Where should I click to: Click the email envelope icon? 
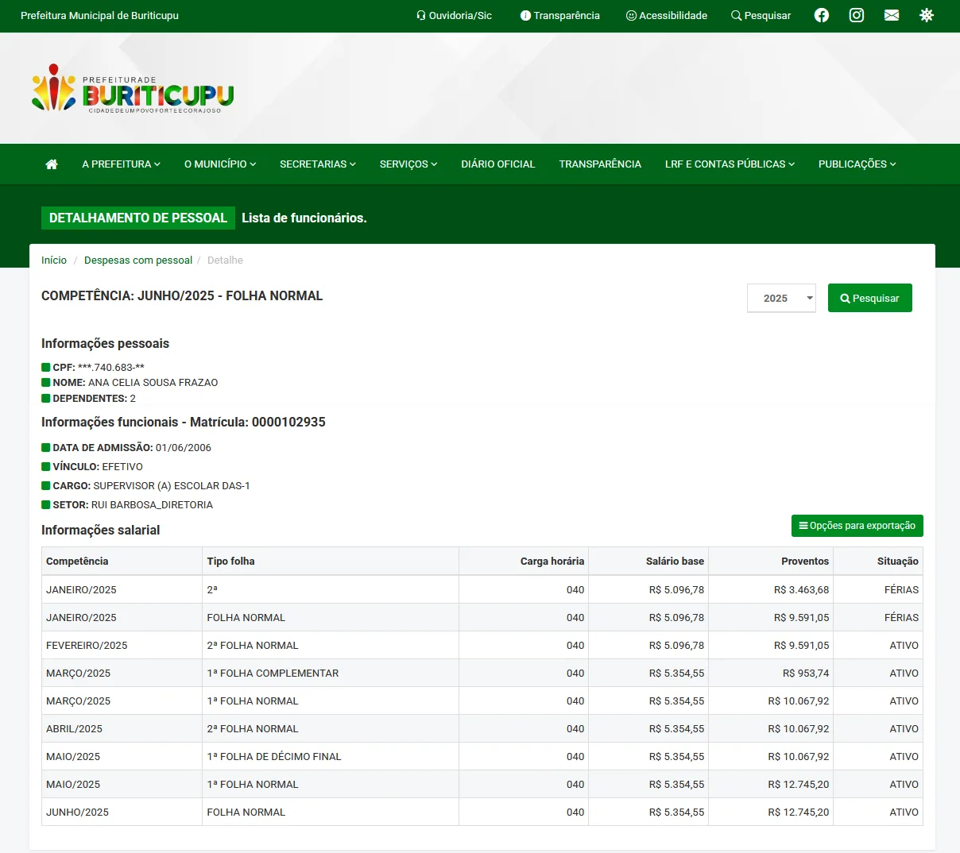click(892, 15)
